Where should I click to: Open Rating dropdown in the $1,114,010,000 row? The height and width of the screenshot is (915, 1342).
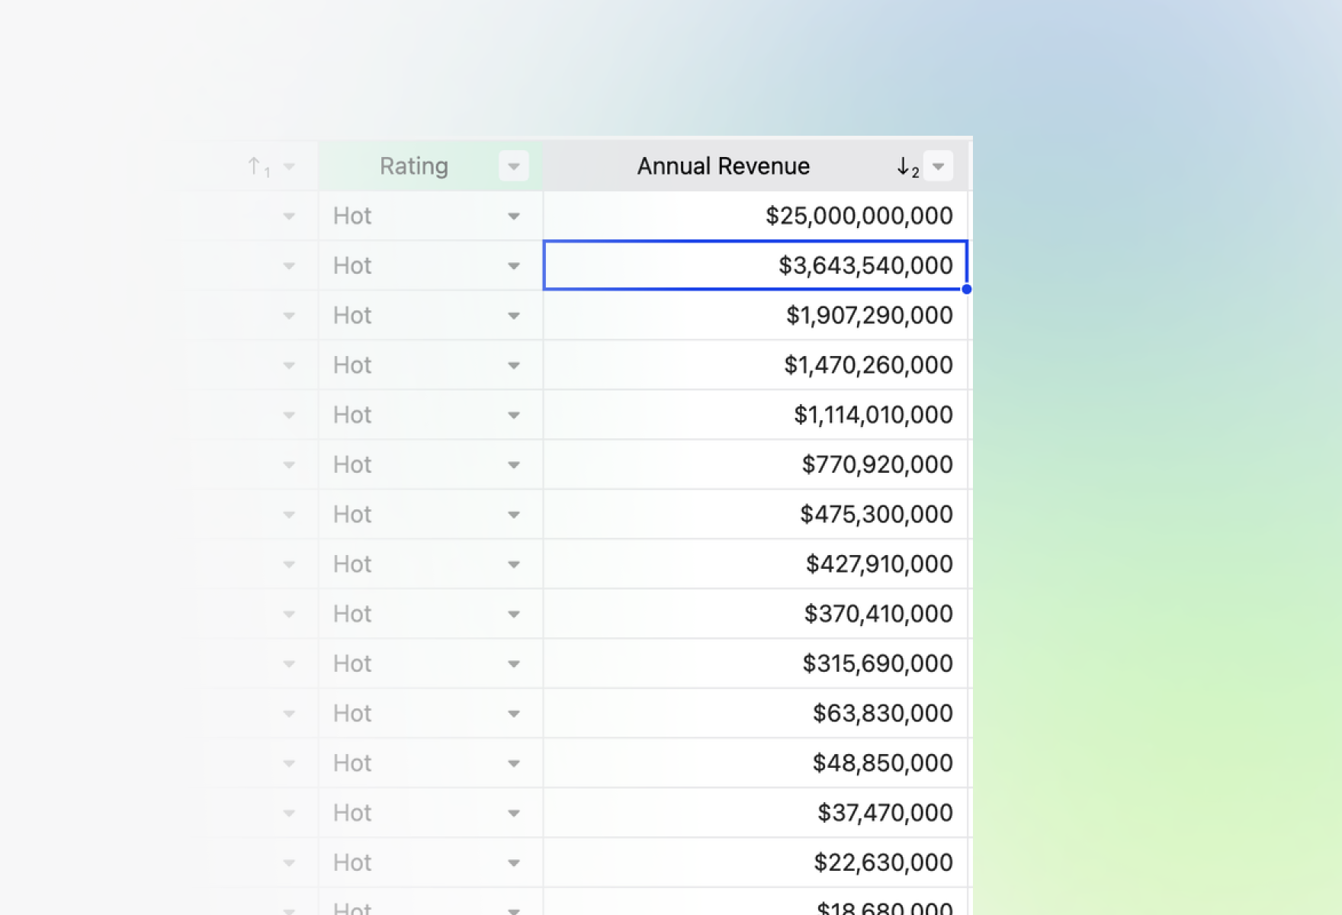514,416
